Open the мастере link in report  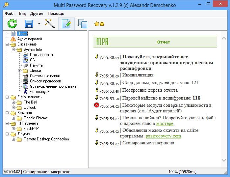[165, 124]
